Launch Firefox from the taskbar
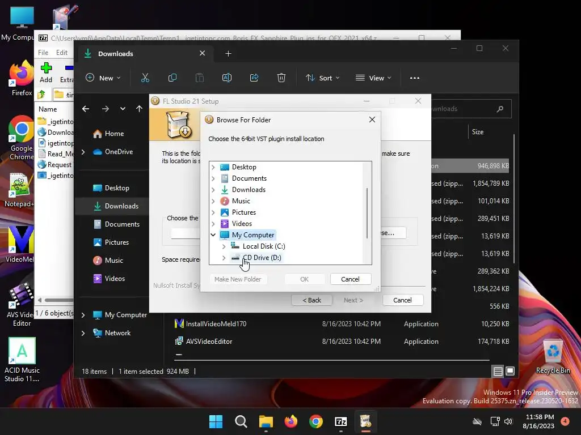The width and height of the screenshot is (581, 435). coord(291,421)
